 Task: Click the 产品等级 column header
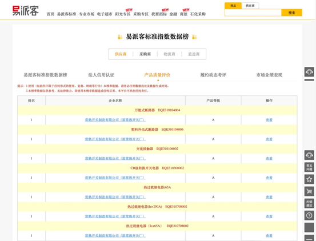(x=213, y=101)
